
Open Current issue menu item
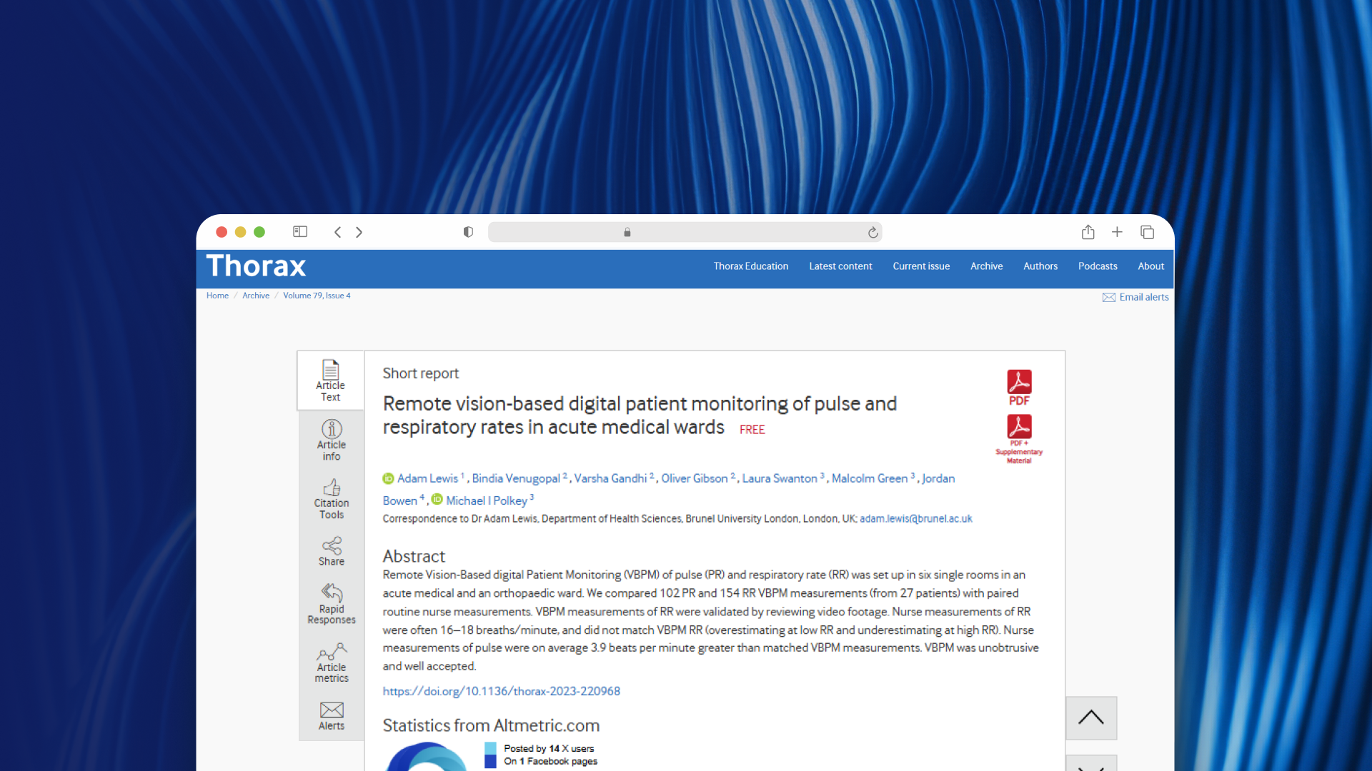pyautogui.click(x=921, y=266)
